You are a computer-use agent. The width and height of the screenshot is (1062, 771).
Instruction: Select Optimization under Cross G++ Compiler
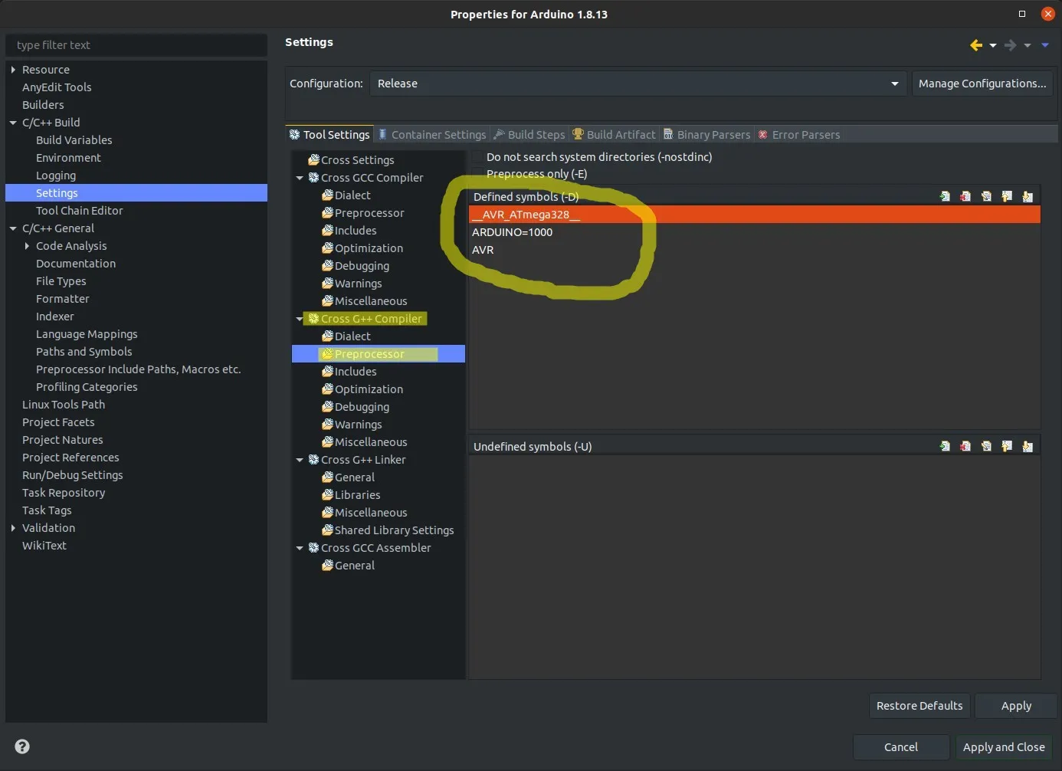pyautogui.click(x=369, y=389)
